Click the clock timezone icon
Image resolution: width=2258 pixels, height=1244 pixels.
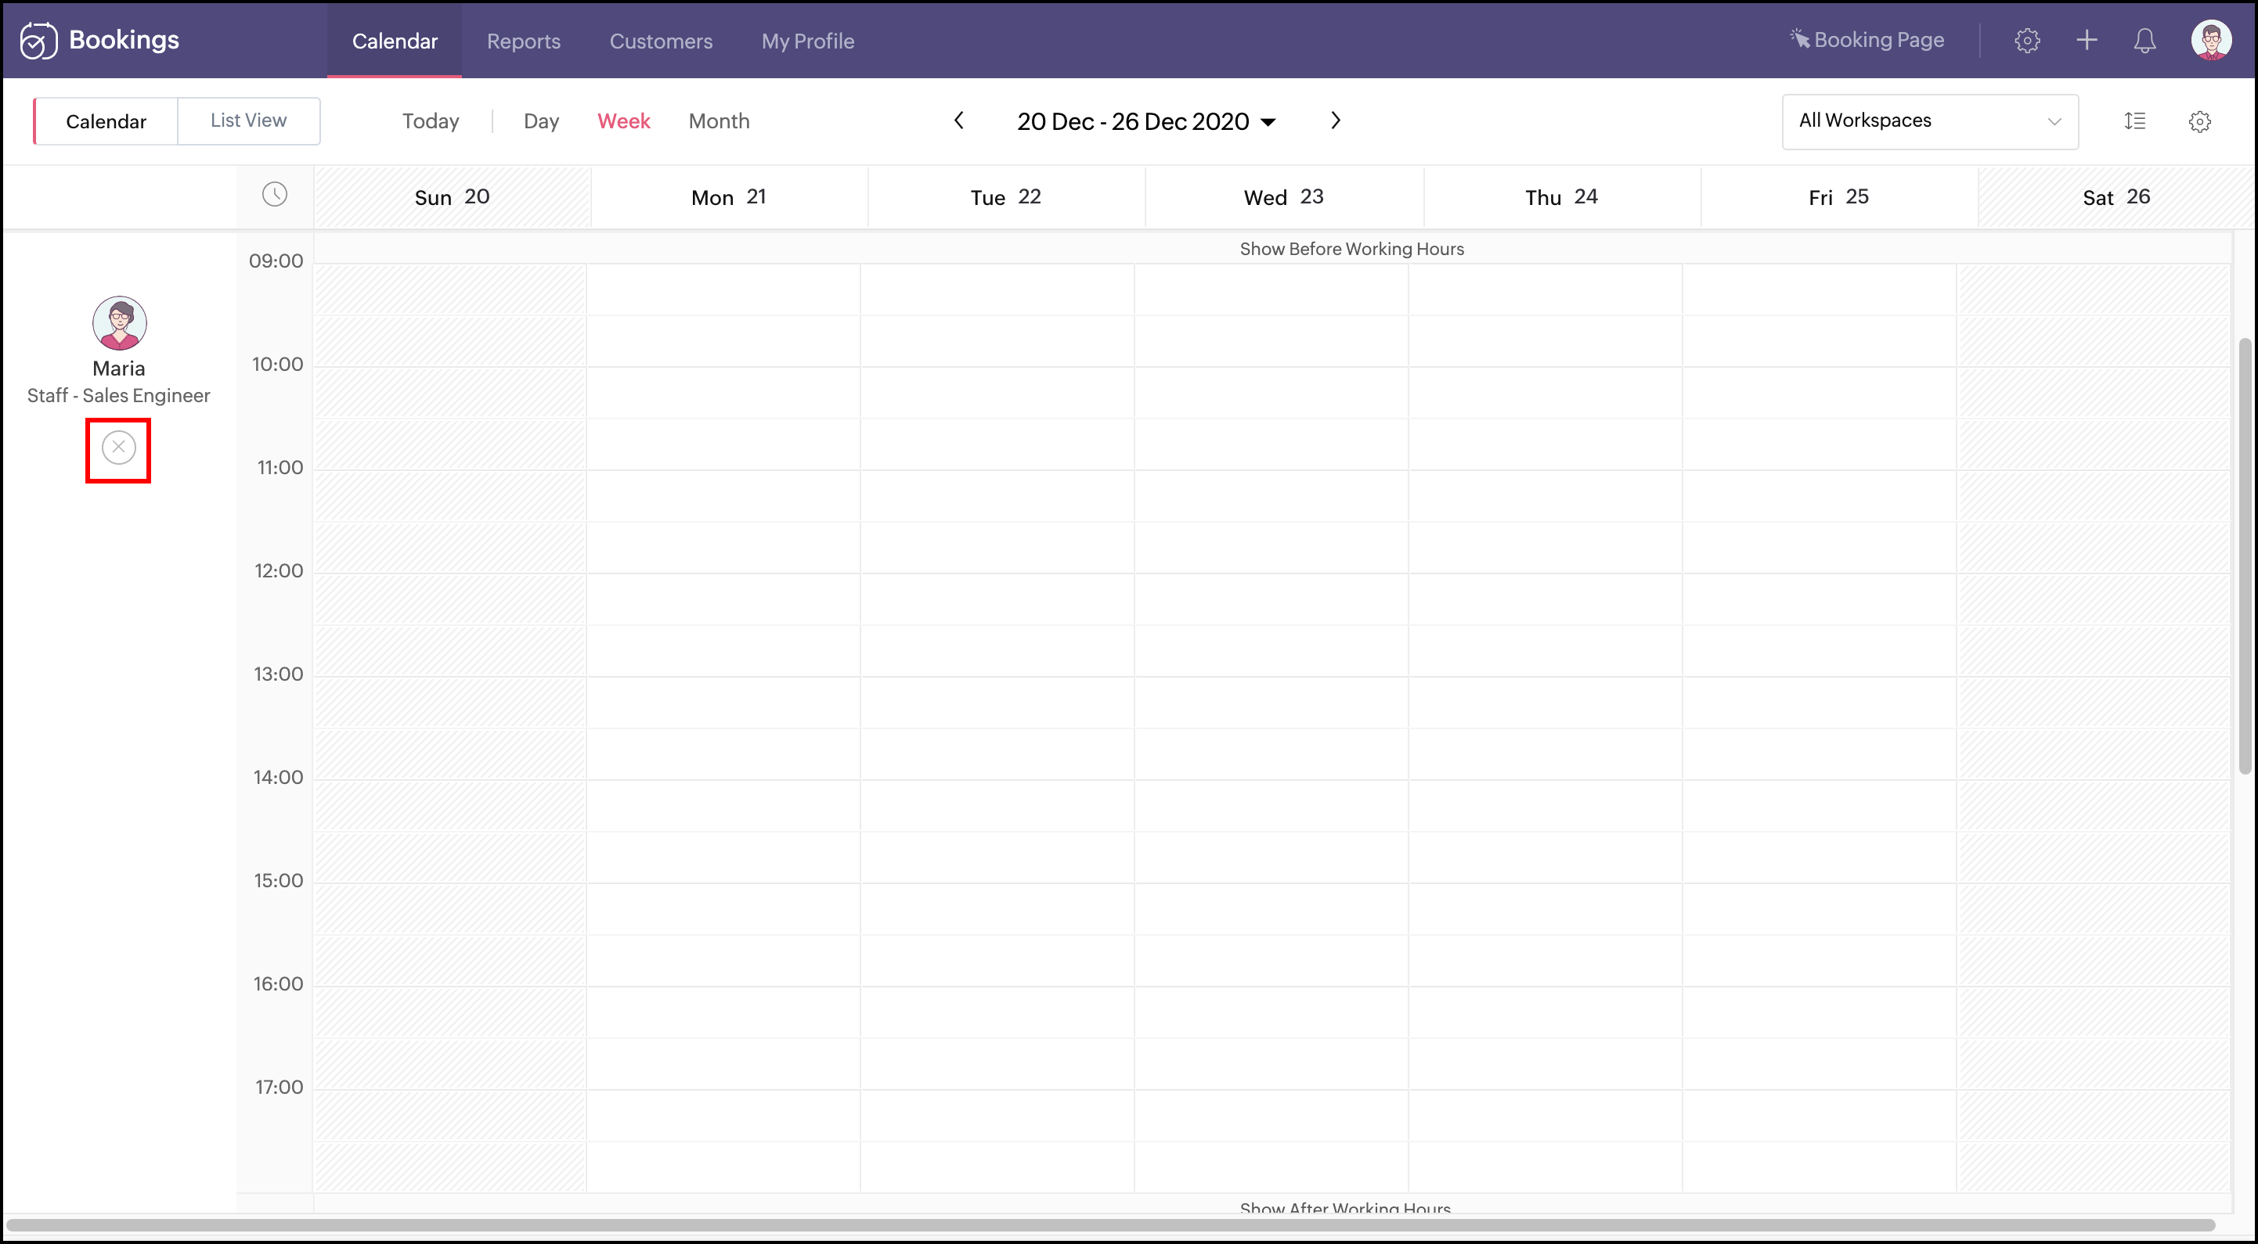click(274, 195)
